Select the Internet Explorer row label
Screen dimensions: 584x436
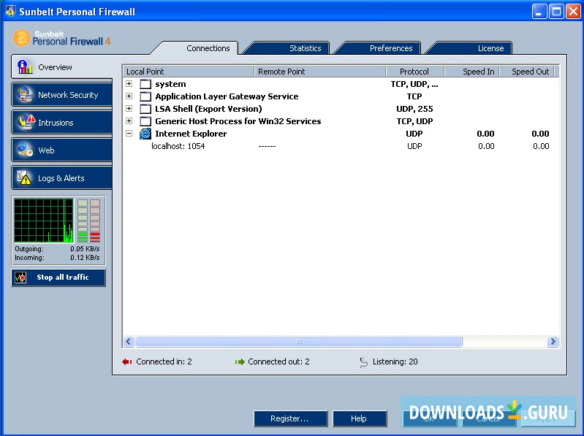[x=191, y=134]
